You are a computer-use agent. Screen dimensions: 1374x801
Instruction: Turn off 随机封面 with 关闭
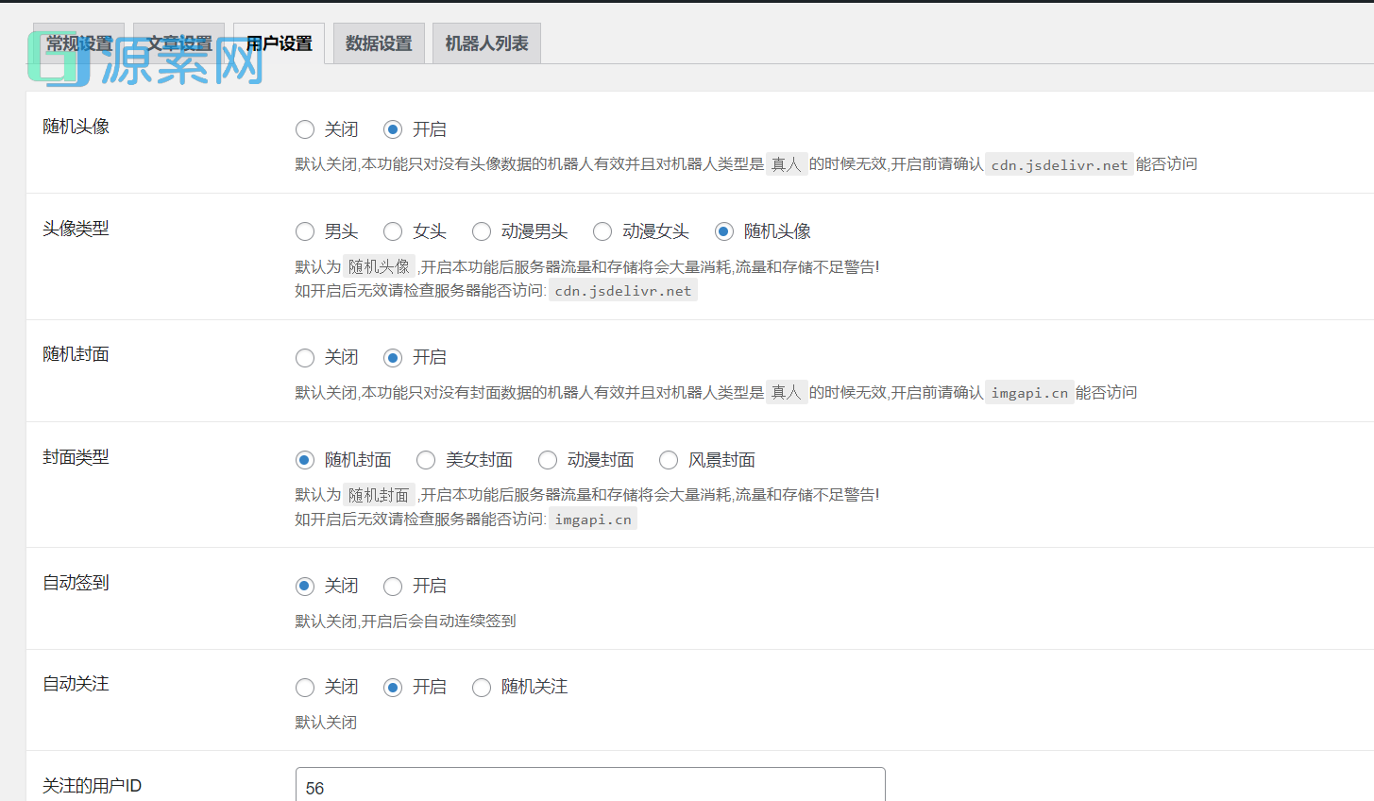tap(305, 358)
